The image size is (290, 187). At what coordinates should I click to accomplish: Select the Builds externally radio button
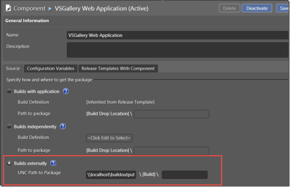[9, 163]
